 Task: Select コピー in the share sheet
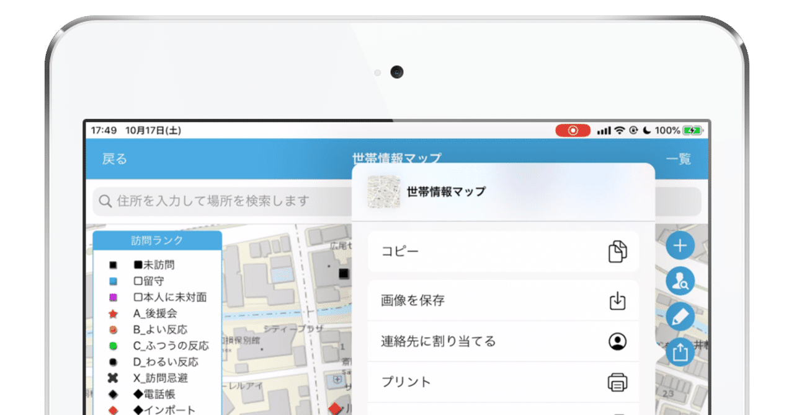(x=503, y=251)
